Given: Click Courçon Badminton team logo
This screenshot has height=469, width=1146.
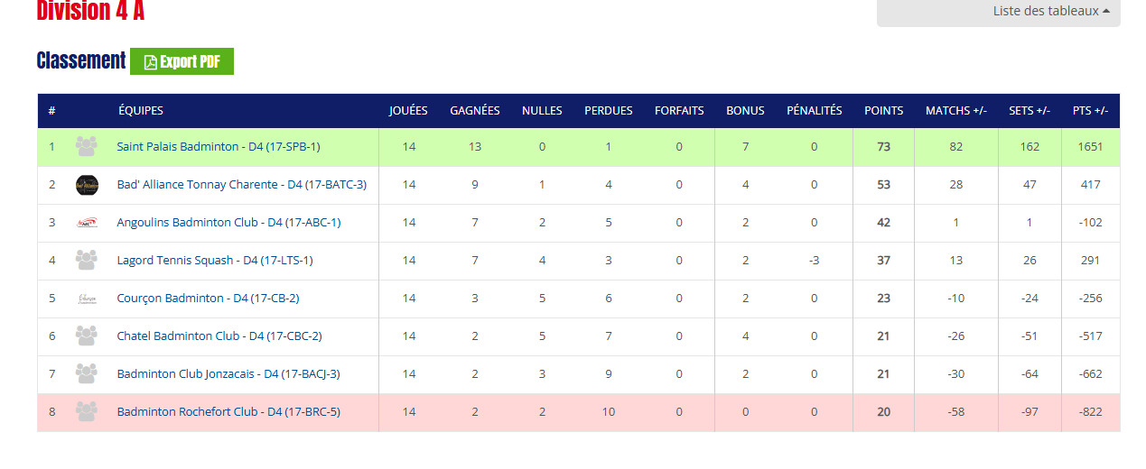Looking at the screenshot, I should (x=87, y=298).
